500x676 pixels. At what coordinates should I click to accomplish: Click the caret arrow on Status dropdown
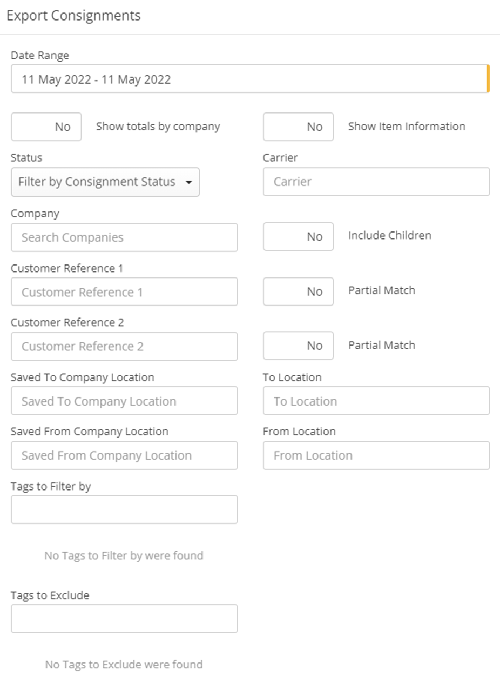(188, 183)
